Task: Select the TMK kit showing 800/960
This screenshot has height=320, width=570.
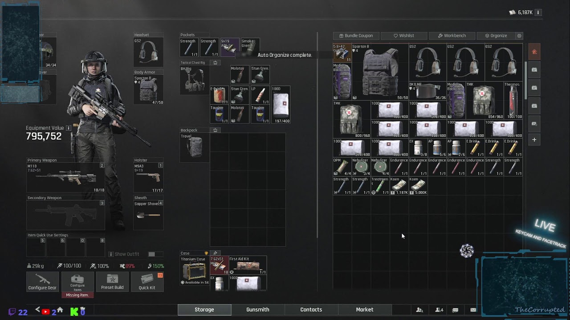Action: point(352,119)
